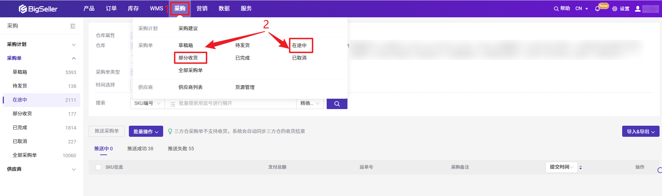Click the lightbulb tip icon
The image size is (662, 196).
(x=170, y=131)
